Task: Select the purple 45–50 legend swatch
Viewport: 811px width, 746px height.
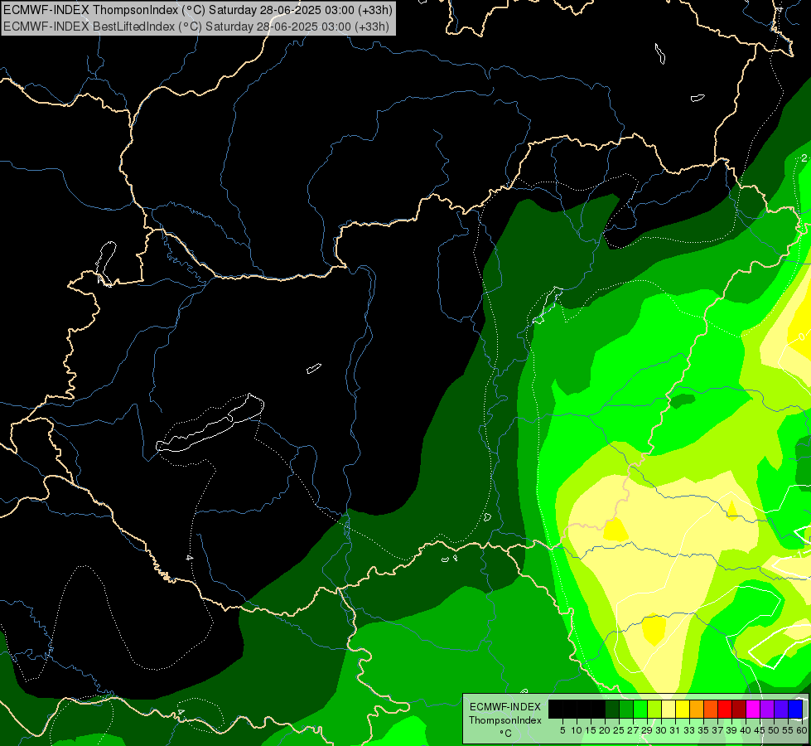Action: [767, 710]
